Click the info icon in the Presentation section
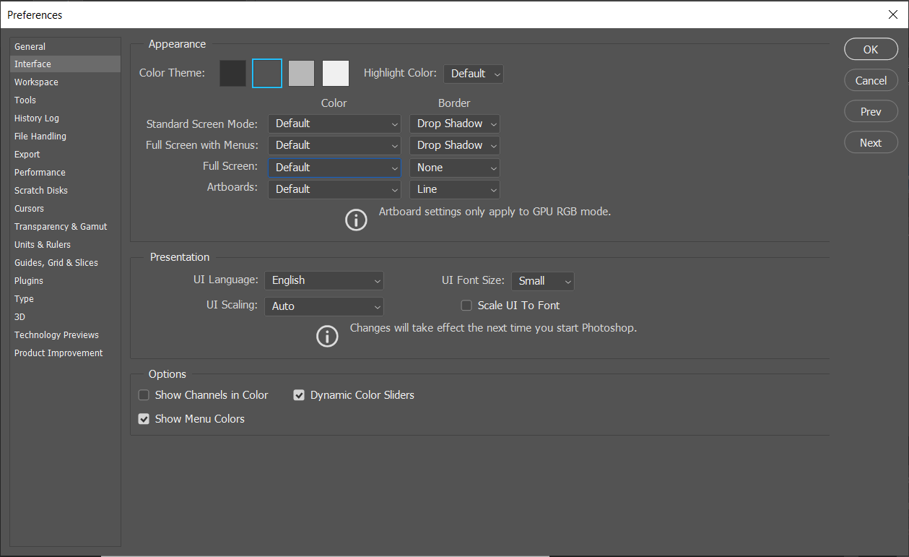Screen dimensions: 909x557 (x=327, y=336)
